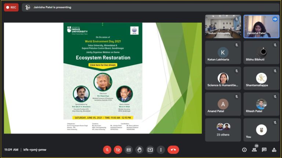Select Jainisha Patel's video tile

click(261, 26)
